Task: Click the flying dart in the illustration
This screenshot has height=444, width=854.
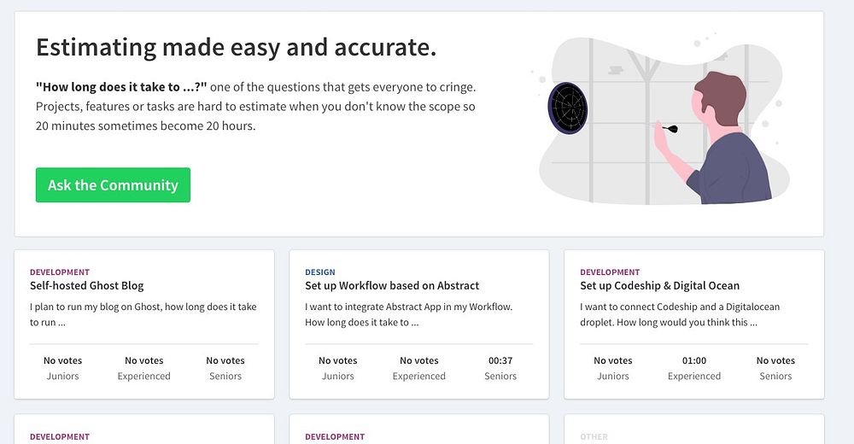Action: click(x=669, y=129)
